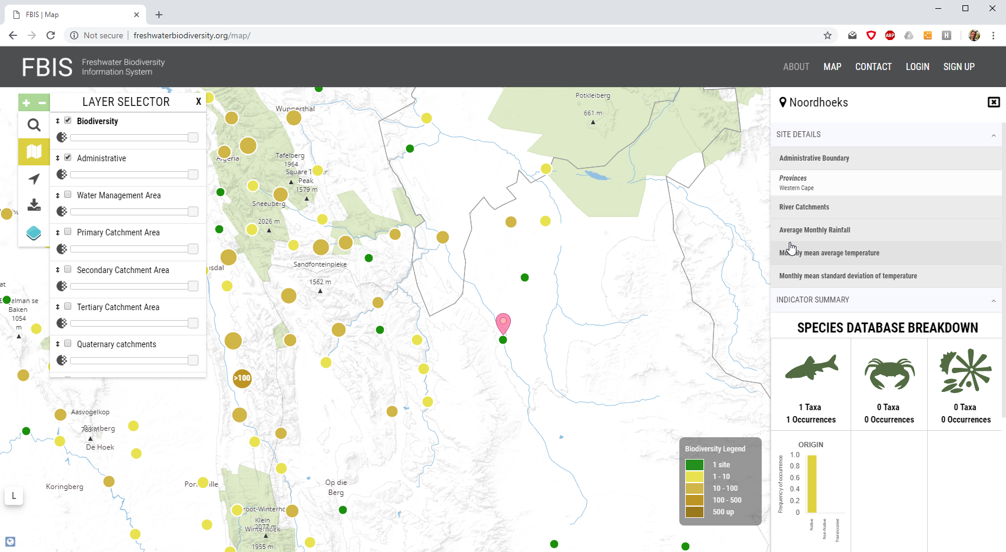Open the CONTACT menu item
Screen dimensions: 1006x552
873,66
